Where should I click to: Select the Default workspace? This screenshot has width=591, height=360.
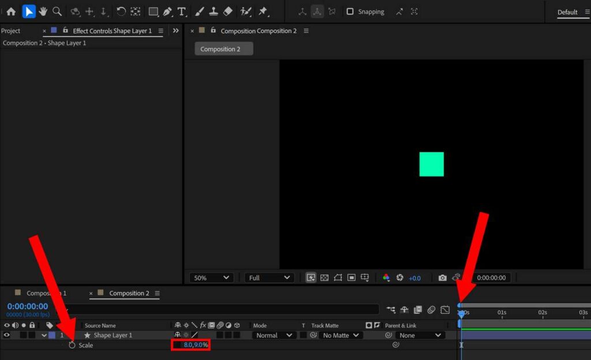pos(567,12)
